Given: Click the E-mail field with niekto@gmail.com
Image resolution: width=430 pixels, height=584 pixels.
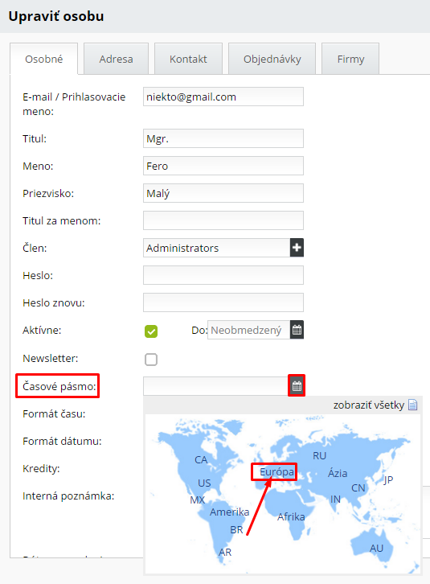Looking at the screenshot, I should (223, 97).
